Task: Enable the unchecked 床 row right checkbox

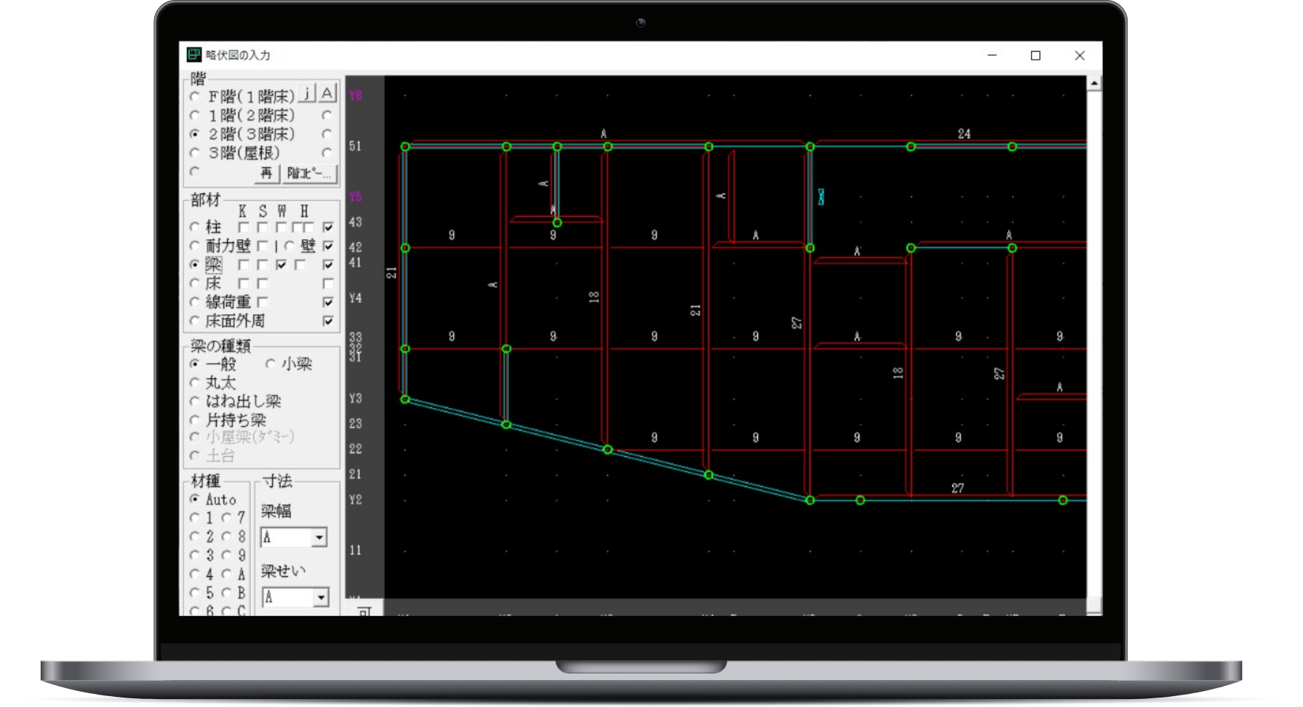Action: pyautogui.click(x=328, y=284)
